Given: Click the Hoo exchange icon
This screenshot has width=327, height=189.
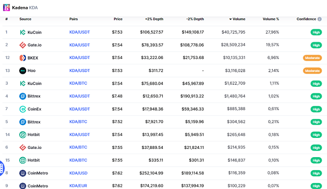Looking at the screenshot, I should [23, 71].
